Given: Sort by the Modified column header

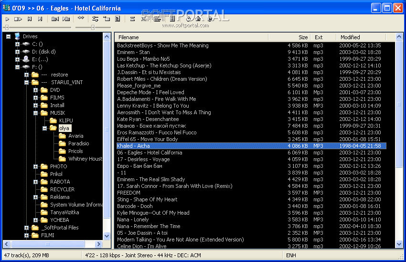Looking at the screenshot, I should (361, 37).
